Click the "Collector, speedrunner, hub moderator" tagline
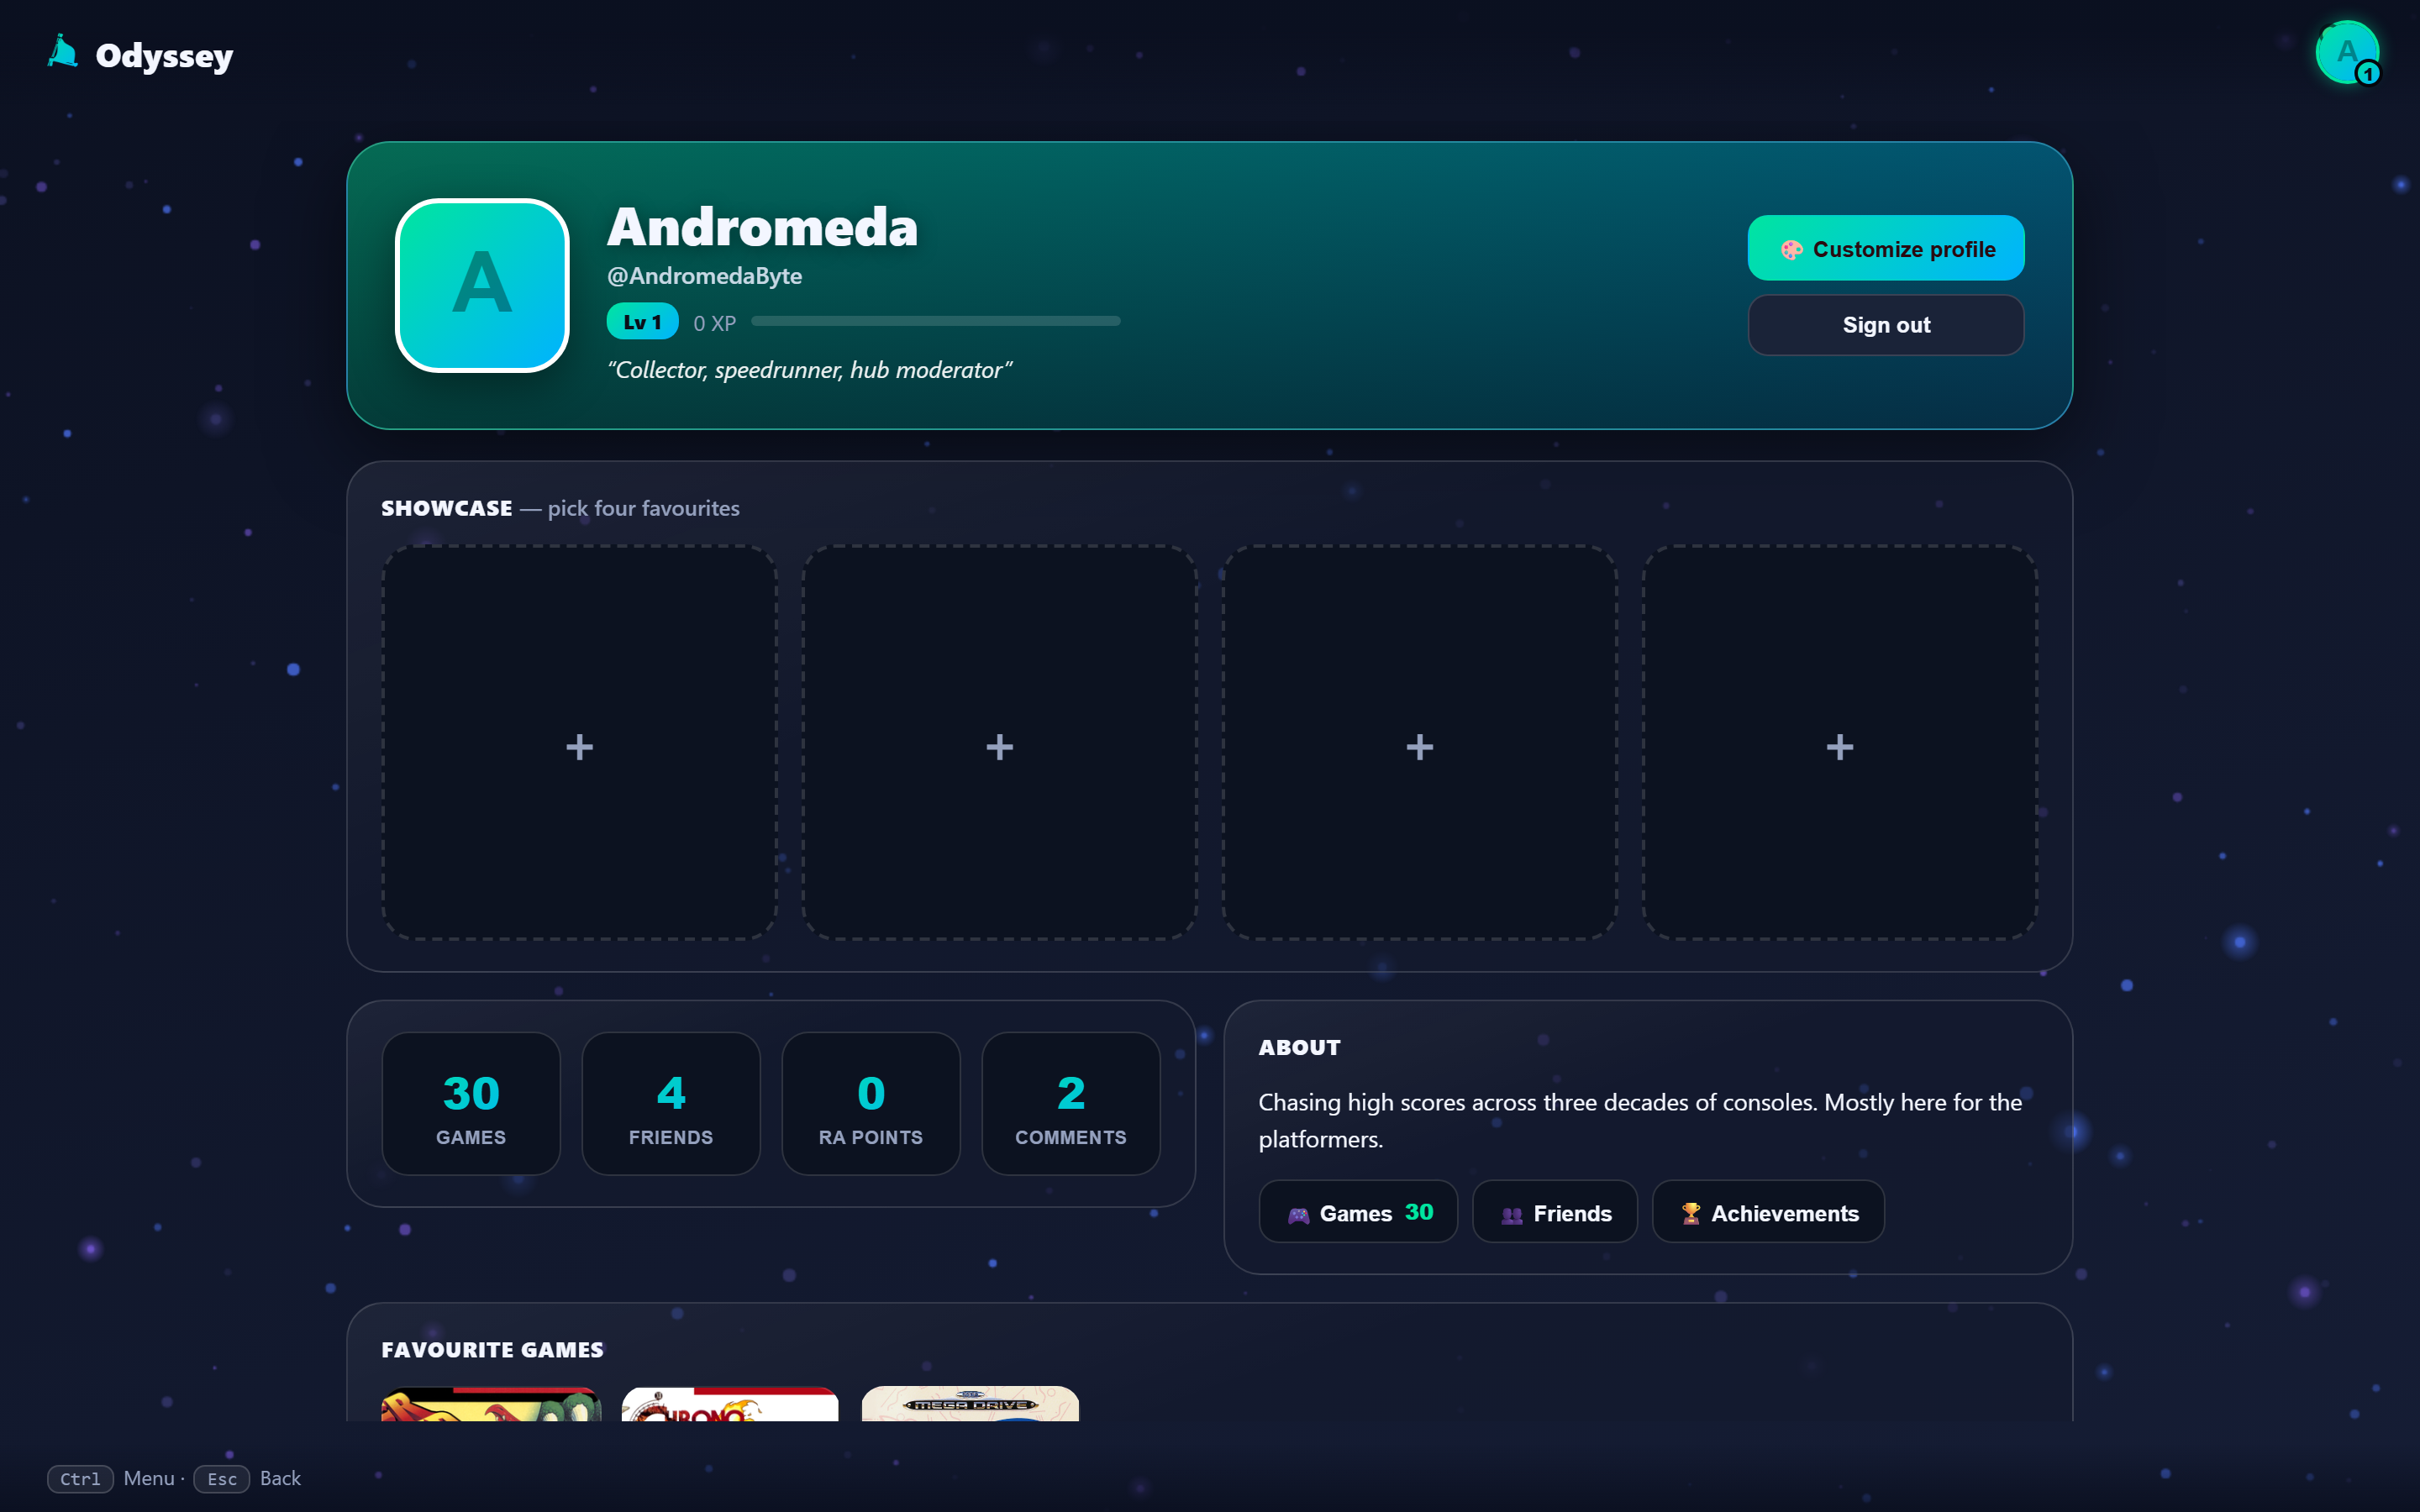The width and height of the screenshot is (2420, 1512). (x=810, y=370)
